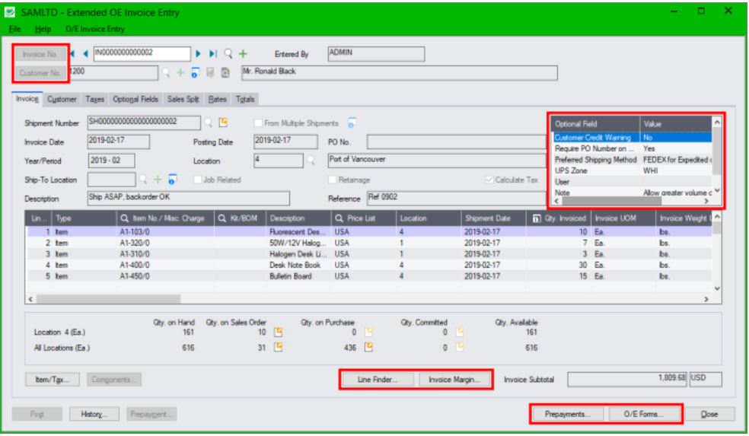Click the PO No. input field

456,142
